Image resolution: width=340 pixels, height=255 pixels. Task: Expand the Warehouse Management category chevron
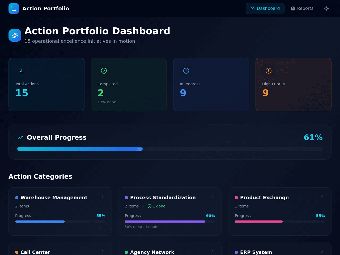103,197
